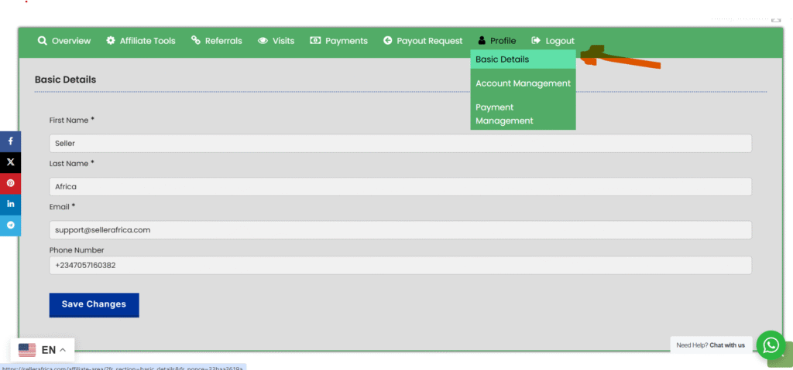Viewport: 793px width, 370px height.
Task: Click the Telegram share icon
Action: [11, 225]
